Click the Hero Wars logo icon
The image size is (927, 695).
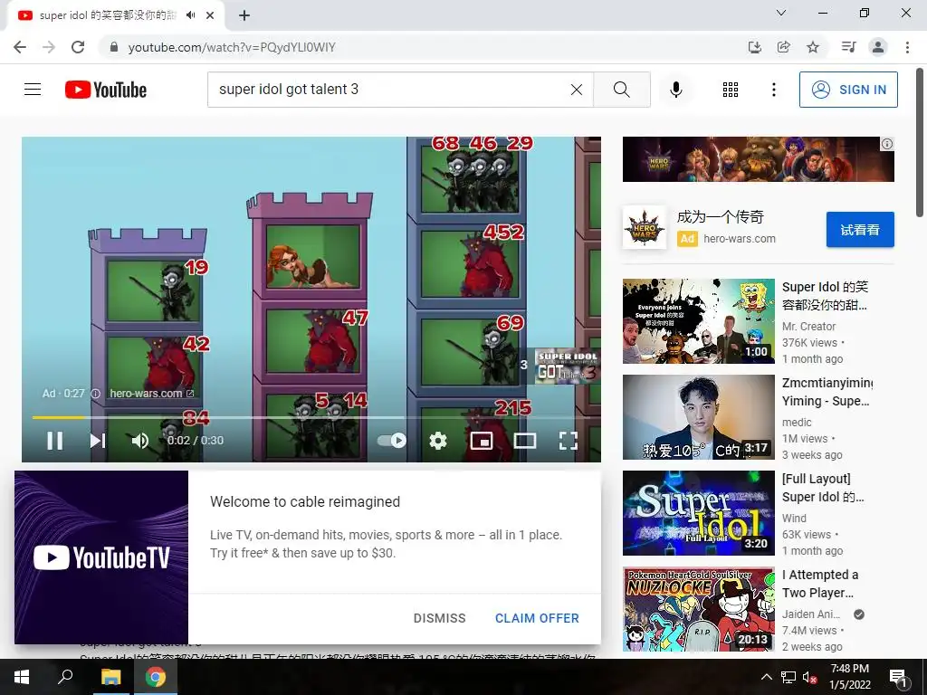pyautogui.click(x=645, y=227)
